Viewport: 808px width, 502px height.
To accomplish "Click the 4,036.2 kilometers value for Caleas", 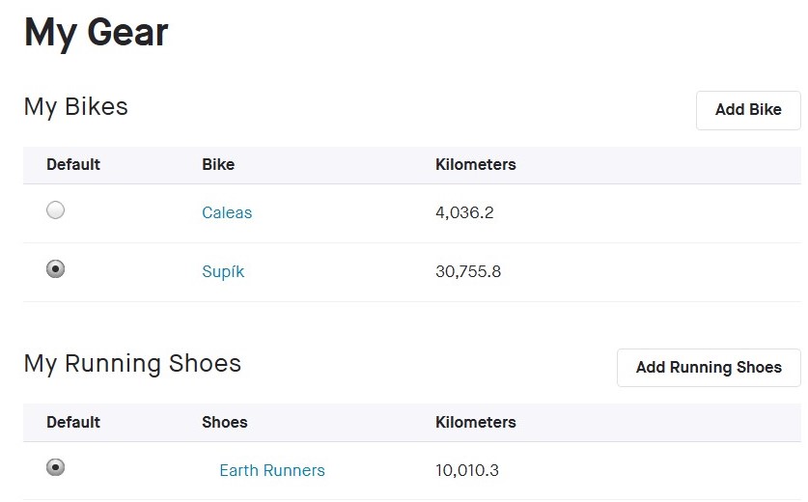I will coord(464,212).
